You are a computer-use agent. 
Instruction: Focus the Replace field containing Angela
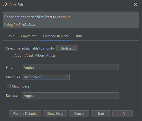tap(70, 95)
